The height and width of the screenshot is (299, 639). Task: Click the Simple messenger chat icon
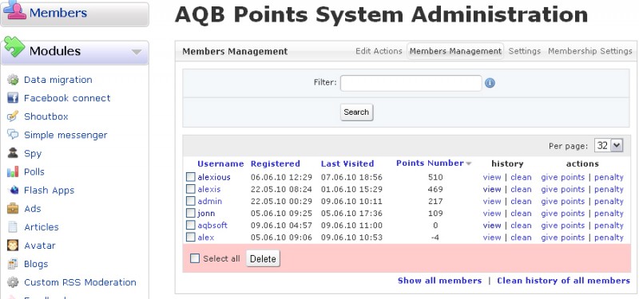tap(13, 135)
